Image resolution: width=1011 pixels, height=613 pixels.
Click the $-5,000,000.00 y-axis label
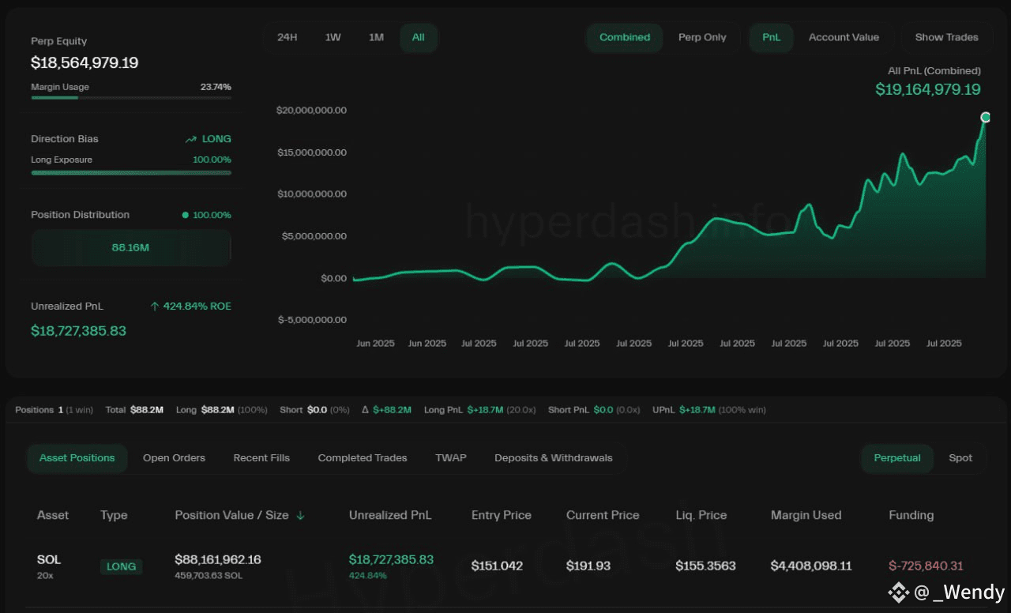point(311,320)
